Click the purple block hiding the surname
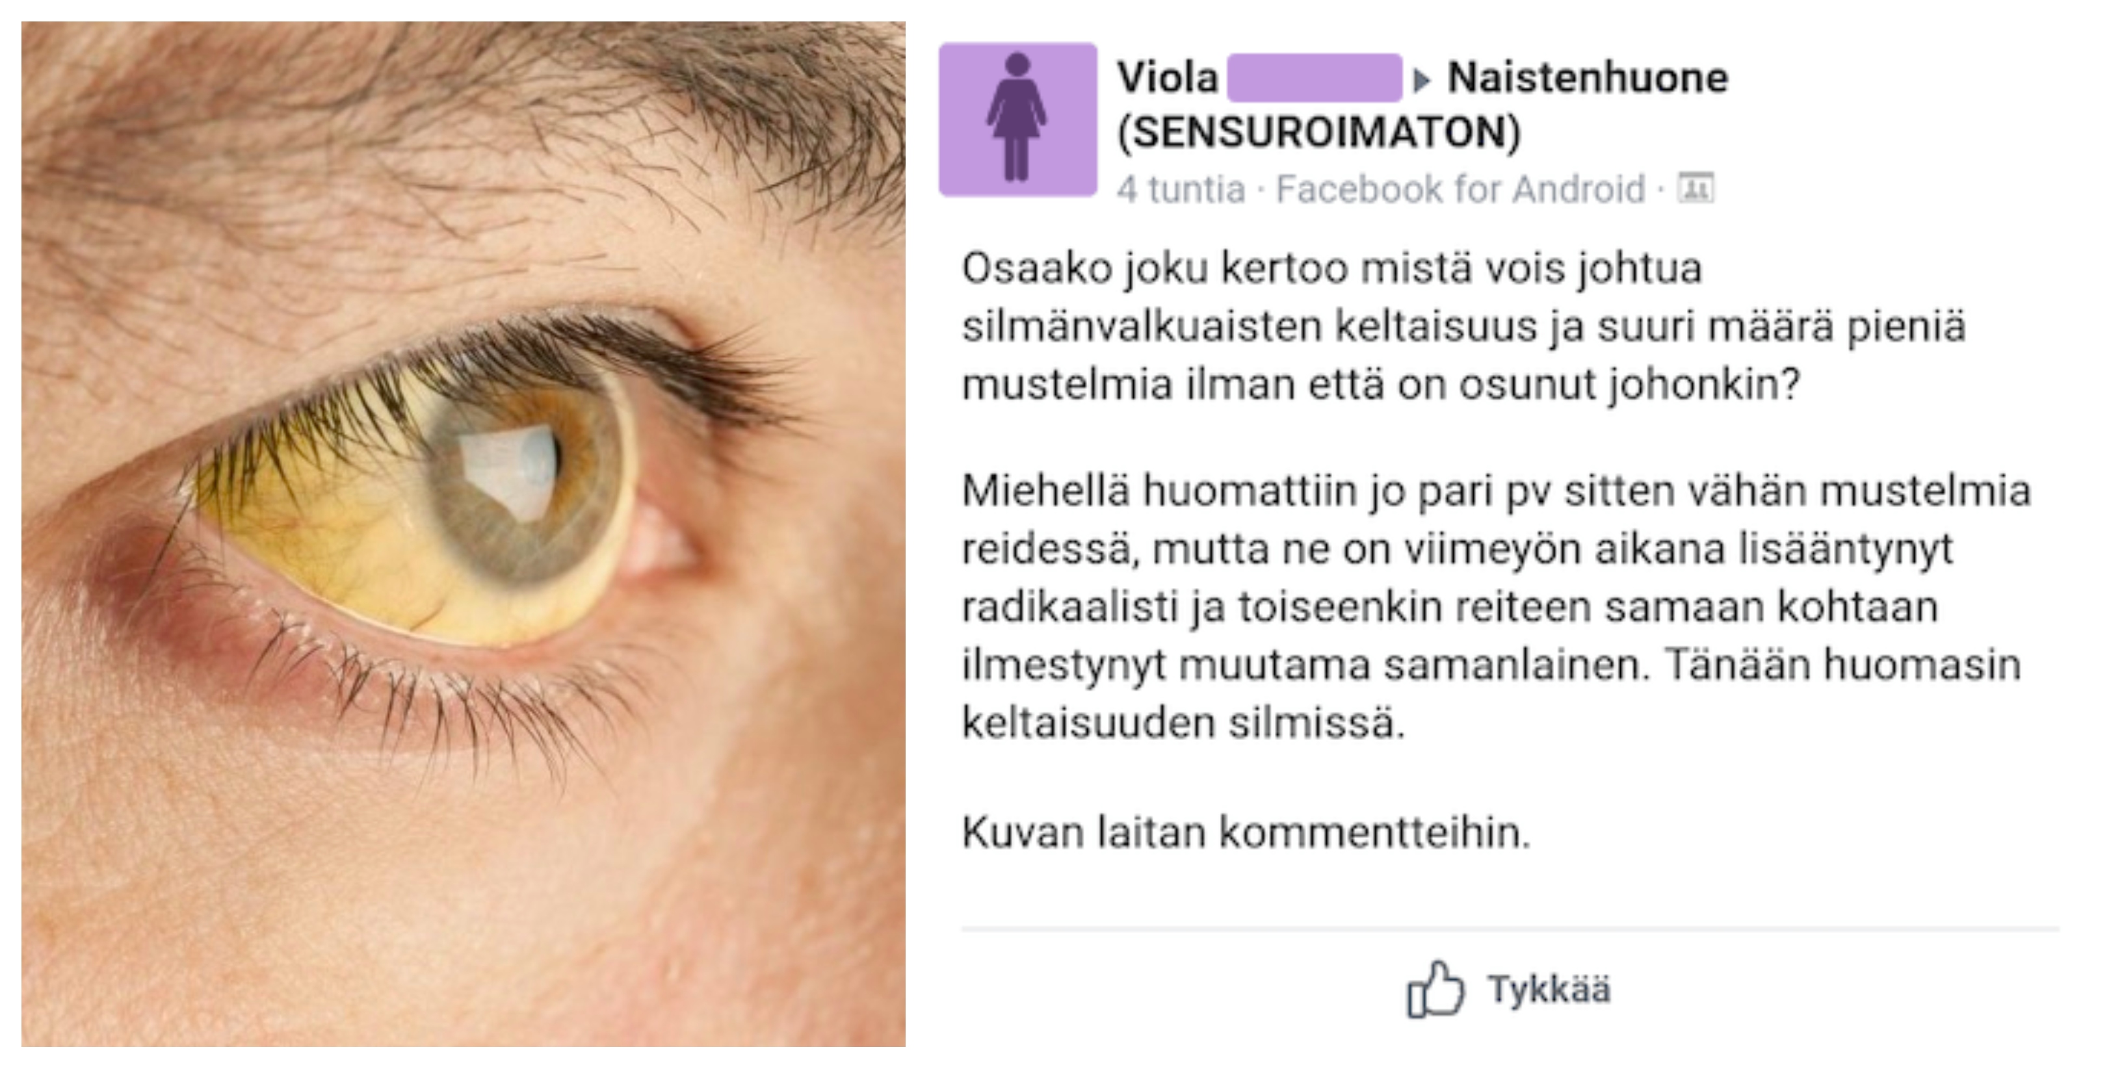This screenshot has height=1069, width=2122. [x=1315, y=78]
